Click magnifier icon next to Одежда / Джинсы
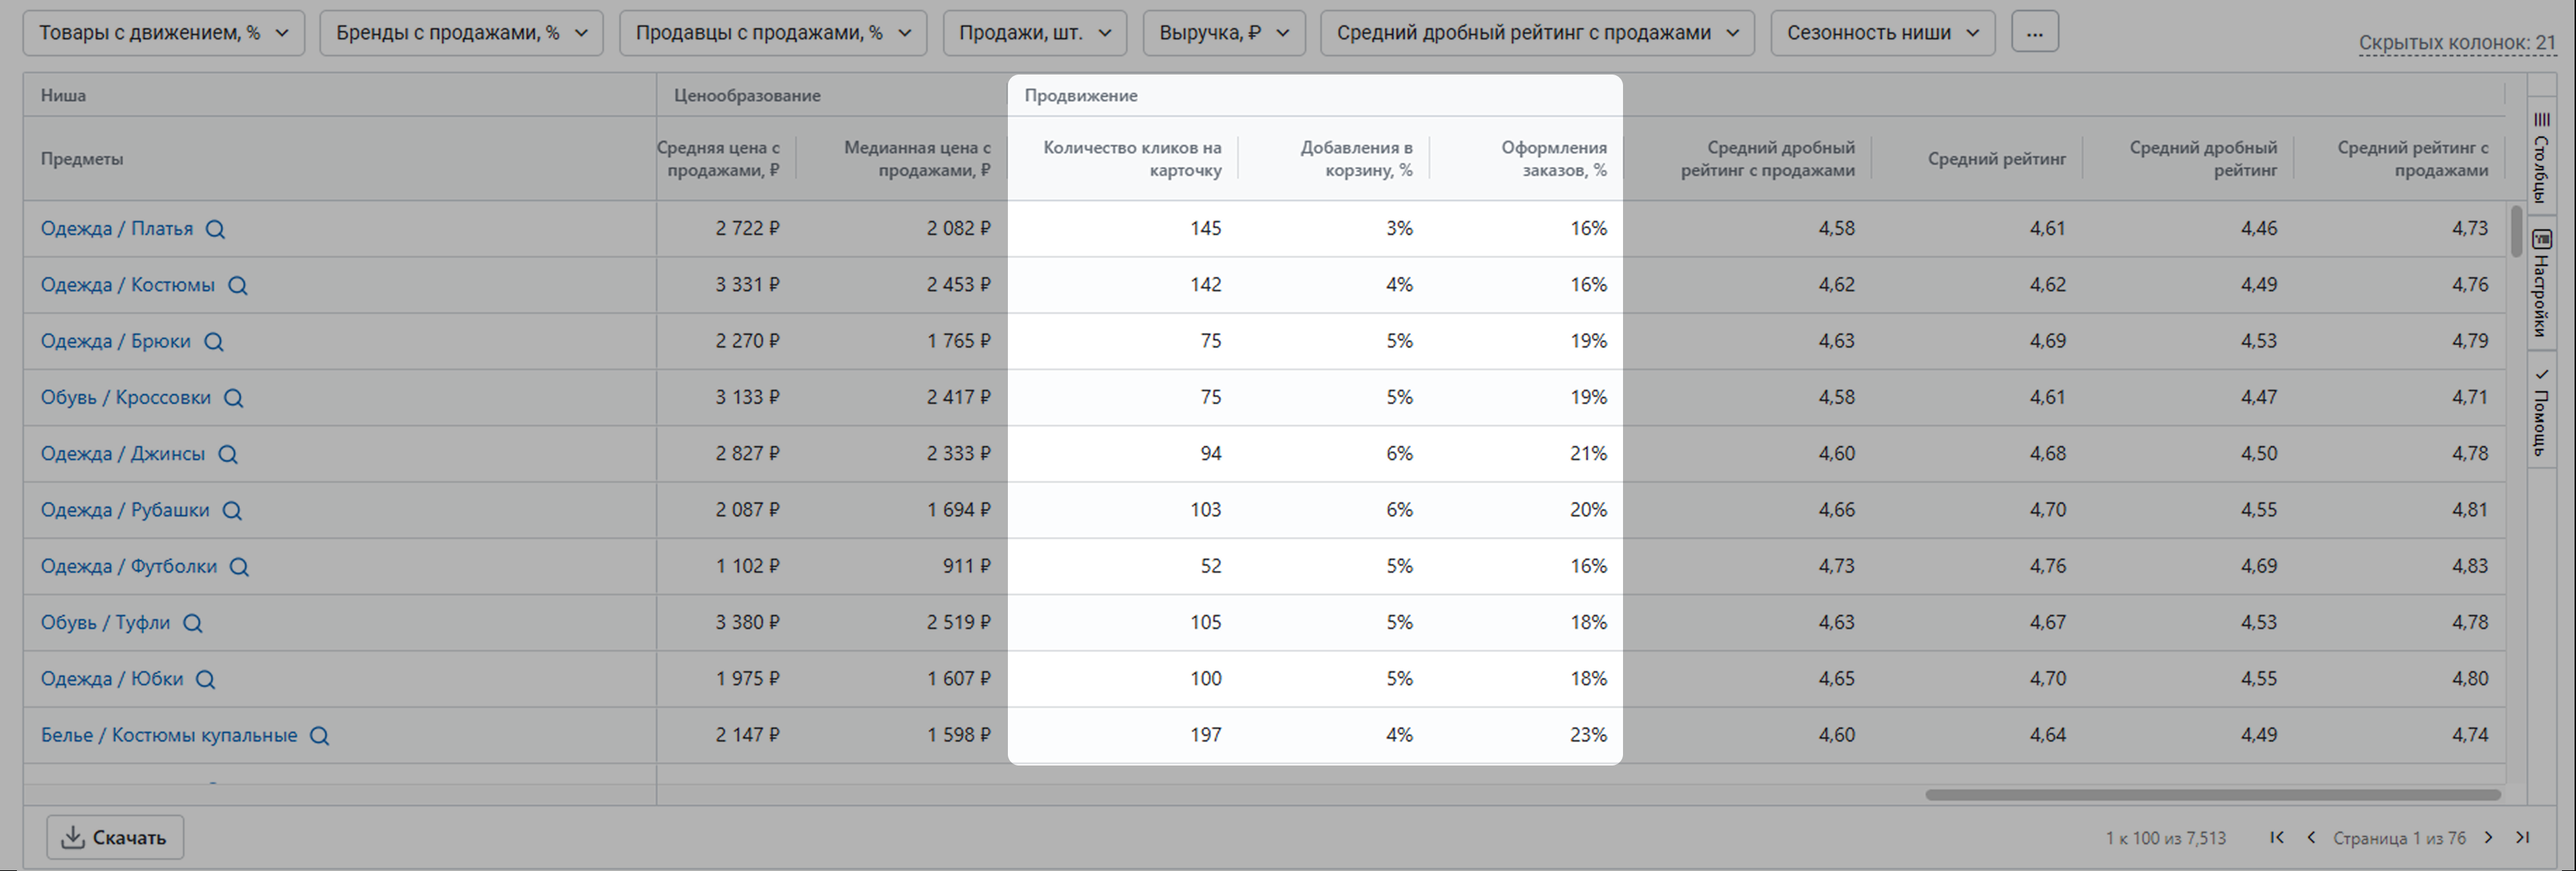 tap(228, 454)
